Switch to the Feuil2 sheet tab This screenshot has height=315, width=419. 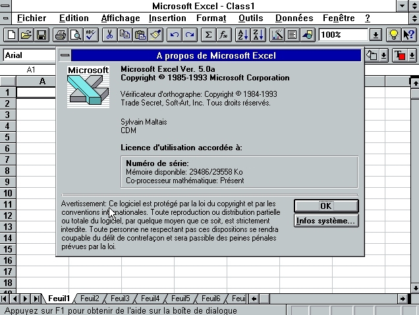click(90, 299)
